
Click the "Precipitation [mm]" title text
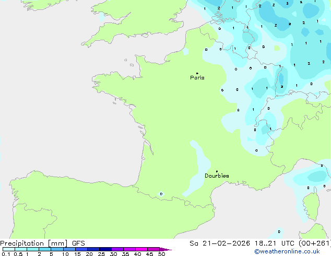pos(34,243)
